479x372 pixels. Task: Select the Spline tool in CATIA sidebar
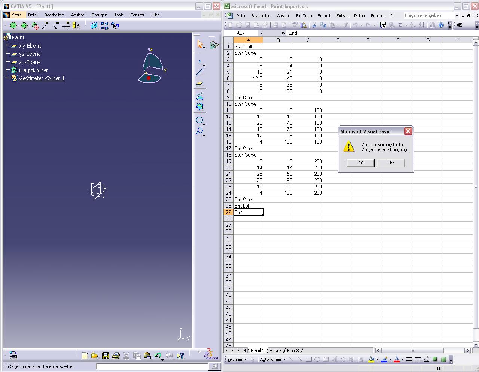200,131
